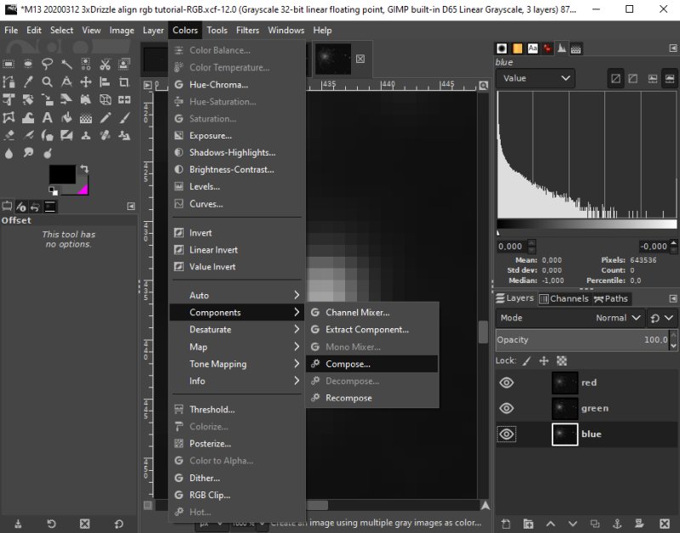Select the Color Picker eyedropper tool
680x533 pixels.
[28, 82]
